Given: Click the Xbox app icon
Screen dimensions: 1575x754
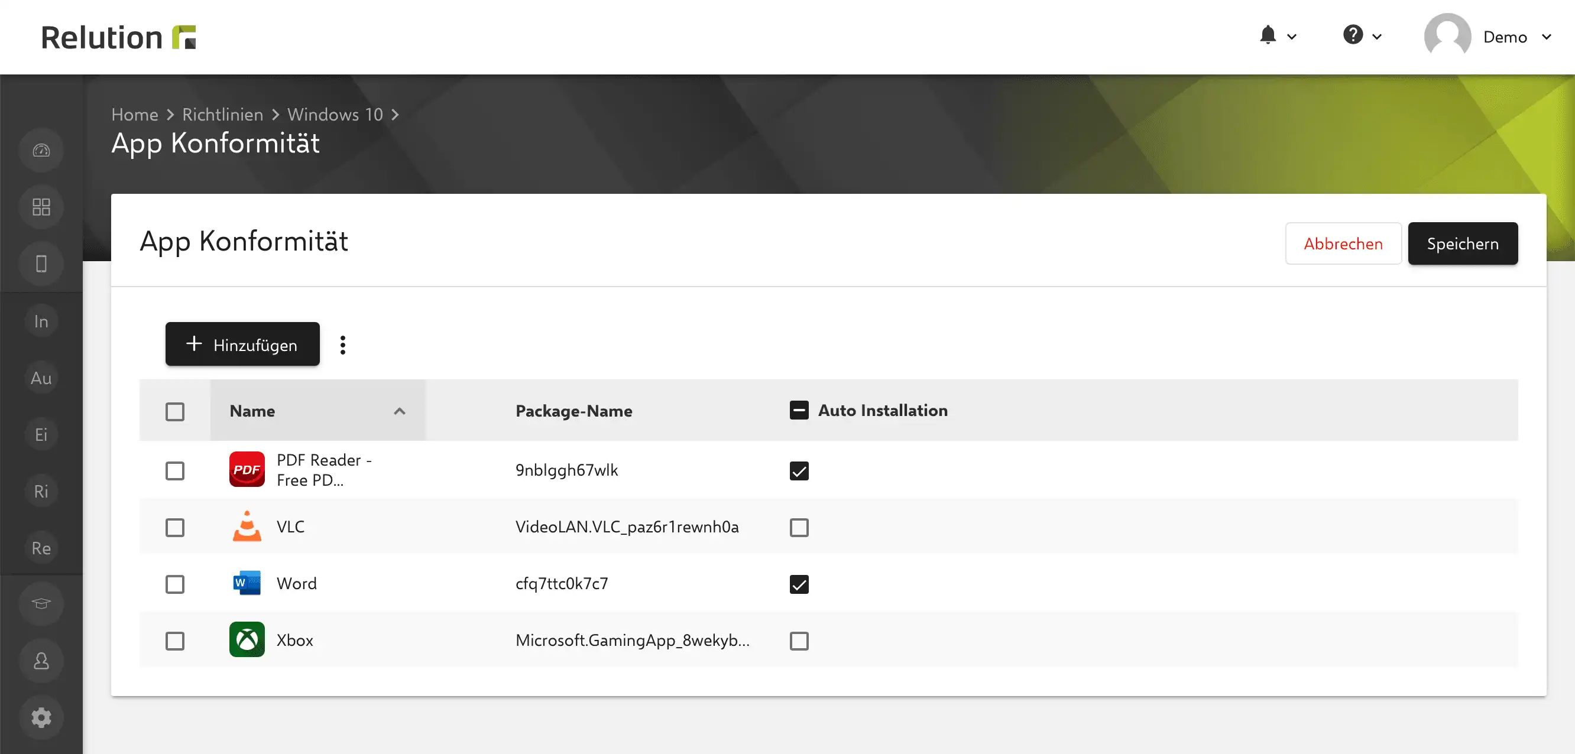Looking at the screenshot, I should 247,640.
